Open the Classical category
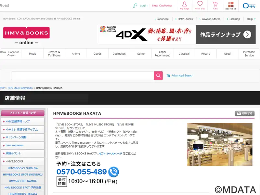Screen dimensions: 260x195 184,54
